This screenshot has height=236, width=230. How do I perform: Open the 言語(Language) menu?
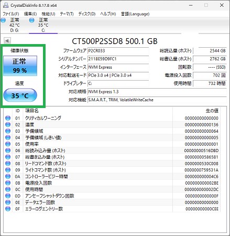(135, 14)
